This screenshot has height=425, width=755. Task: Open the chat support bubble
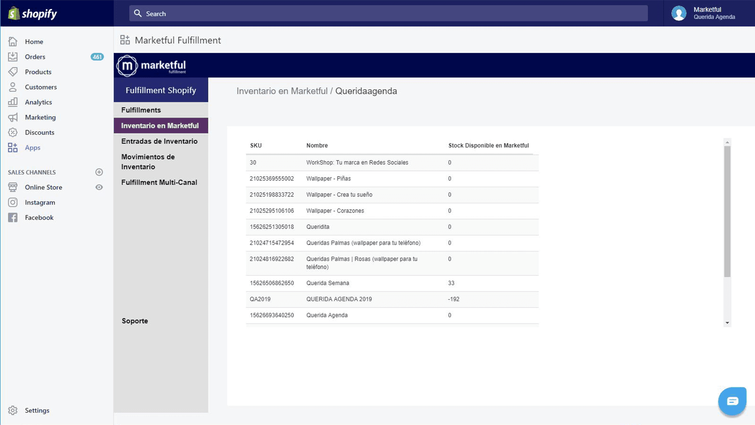732,401
